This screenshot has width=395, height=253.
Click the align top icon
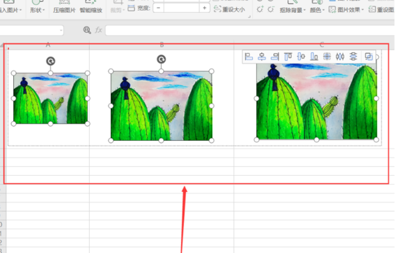coord(288,57)
